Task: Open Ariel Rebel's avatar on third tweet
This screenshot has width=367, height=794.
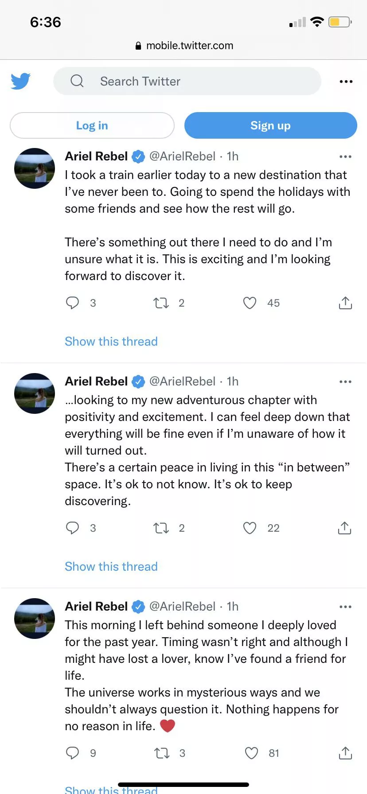Action: point(35,619)
